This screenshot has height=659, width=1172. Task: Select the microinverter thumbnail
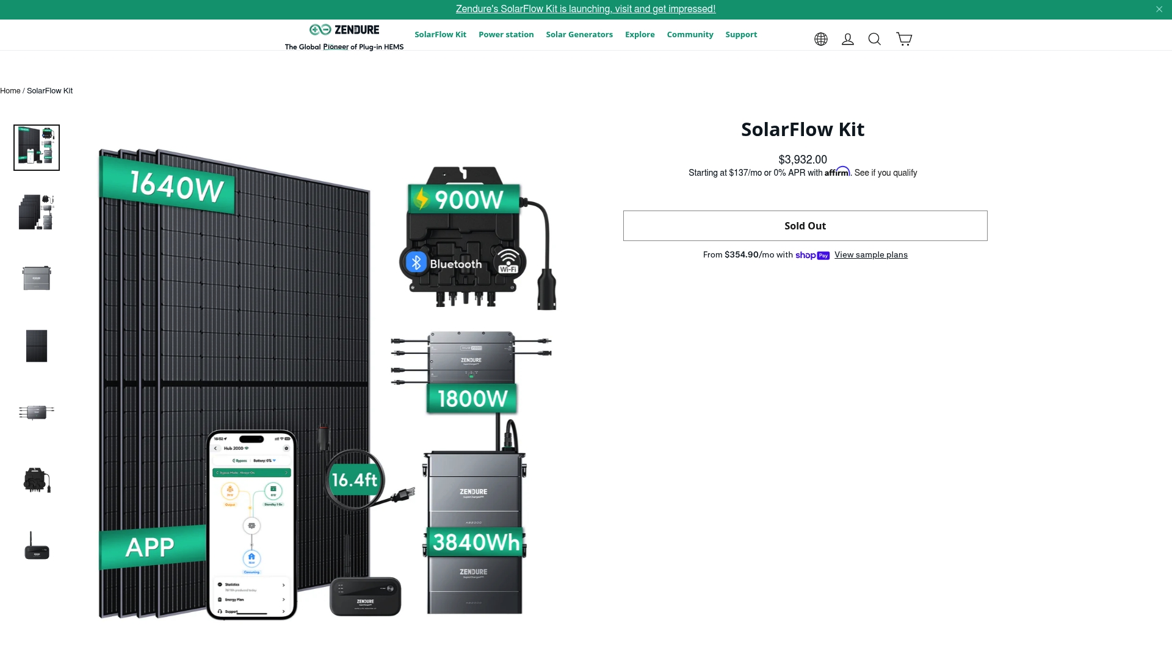(x=37, y=480)
